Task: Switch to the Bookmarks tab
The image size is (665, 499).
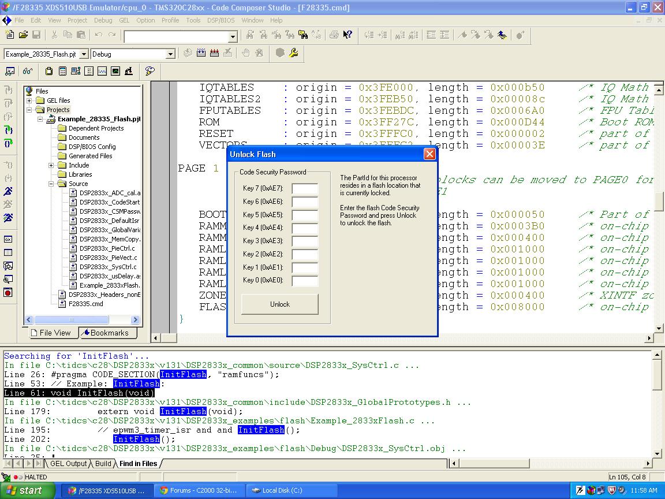Action: [109, 333]
